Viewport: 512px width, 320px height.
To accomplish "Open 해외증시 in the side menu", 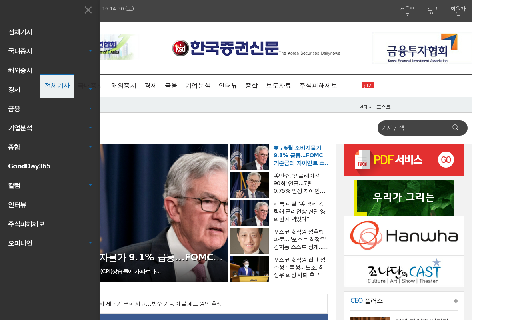I will (20, 70).
